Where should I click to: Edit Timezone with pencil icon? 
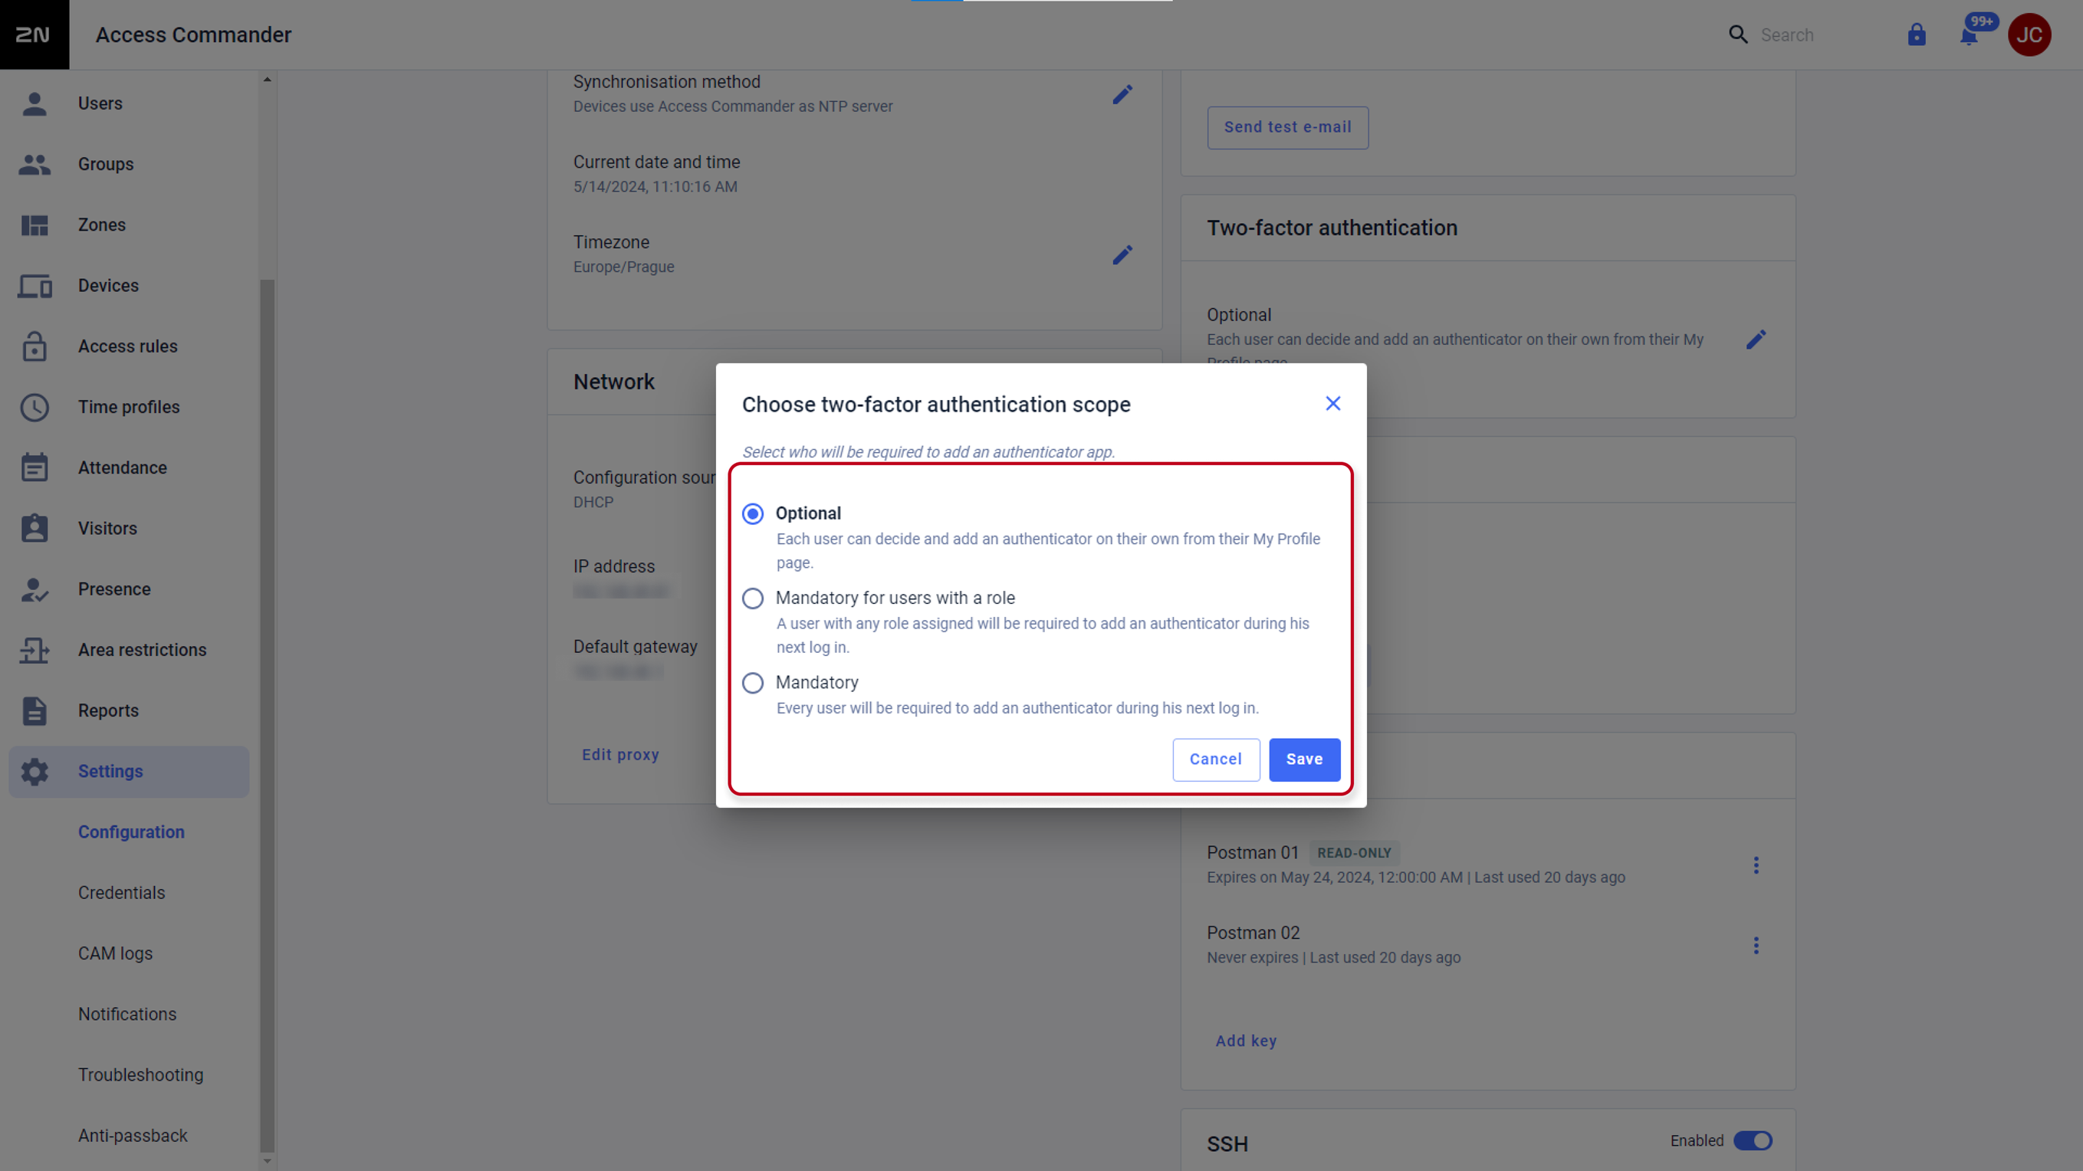pos(1122,255)
